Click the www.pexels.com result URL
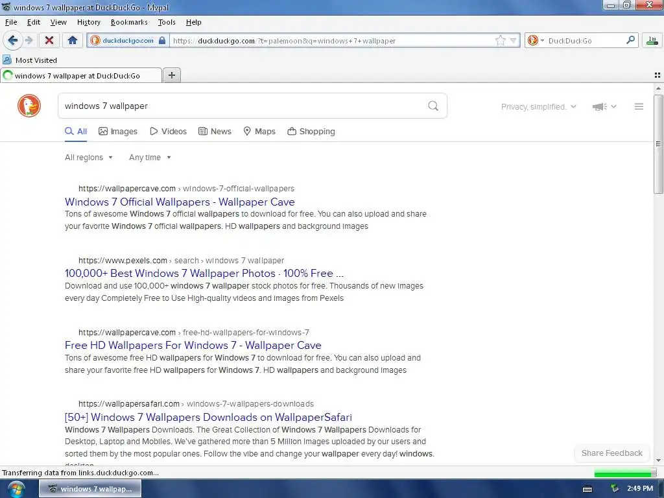Viewport: 664px width, 498px height. [x=182, y=261]
